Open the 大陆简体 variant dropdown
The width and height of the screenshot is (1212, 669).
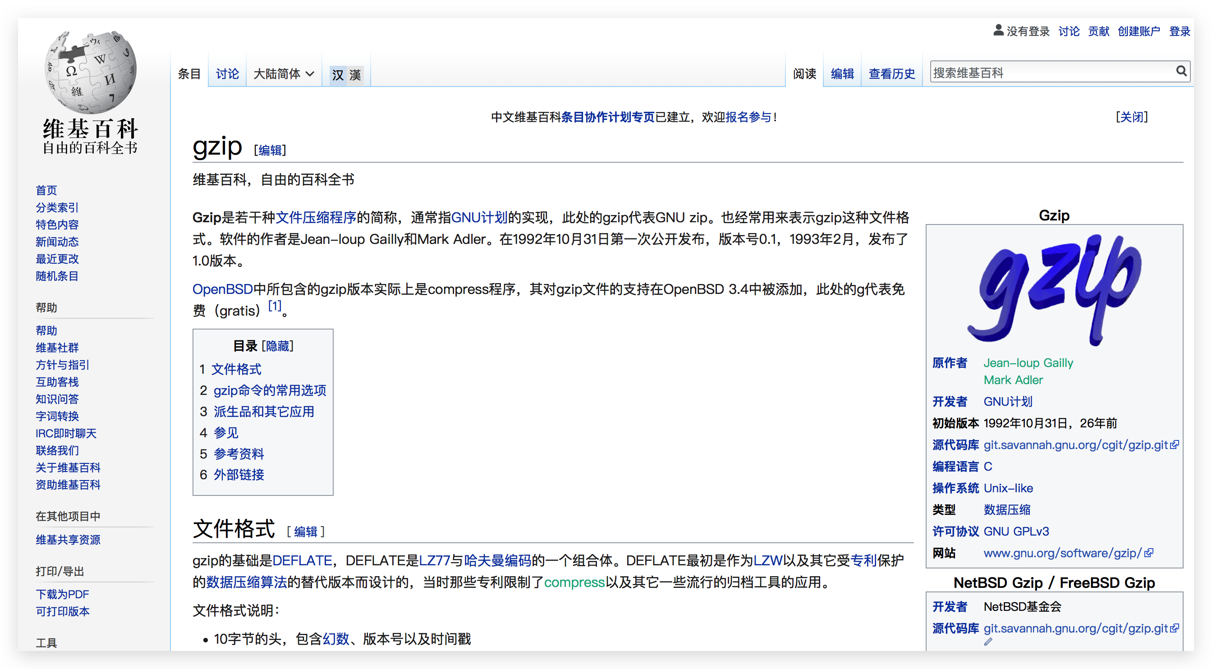pyautogui.click(x=283, y=74)
